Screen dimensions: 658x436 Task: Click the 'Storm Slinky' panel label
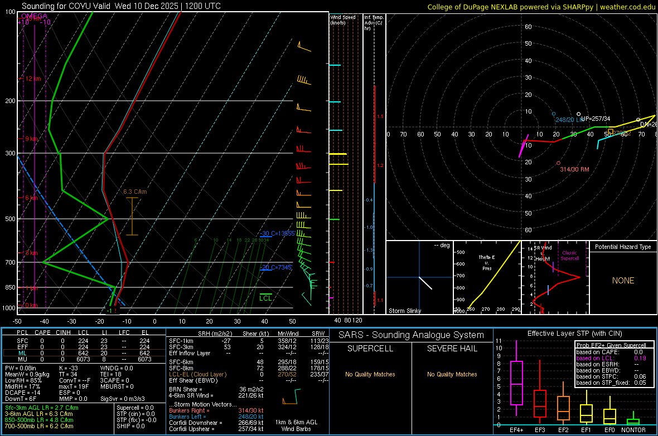[404, 311]
